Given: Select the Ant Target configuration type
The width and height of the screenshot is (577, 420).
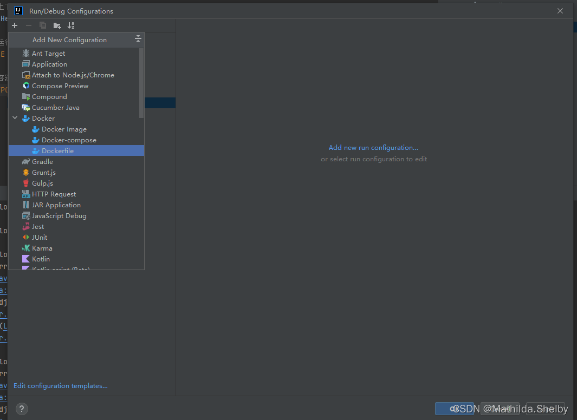Looking at the screenshot, I should pyautogui.click(x=76, y=53).
